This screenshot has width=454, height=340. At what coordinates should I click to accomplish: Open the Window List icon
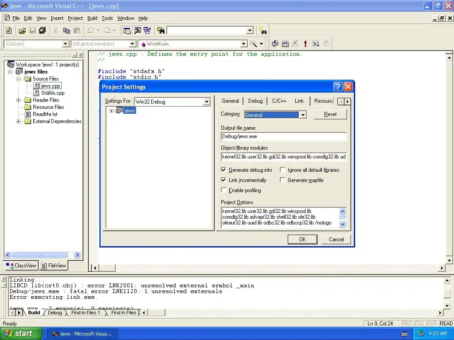(147, 31)
